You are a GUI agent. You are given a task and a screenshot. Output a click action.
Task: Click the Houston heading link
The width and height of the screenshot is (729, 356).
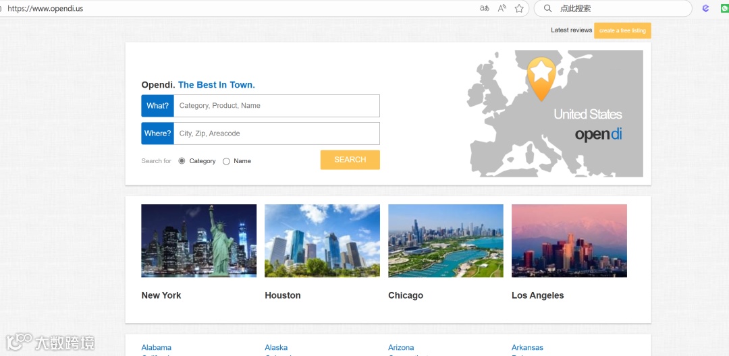[x=283, y=296]
